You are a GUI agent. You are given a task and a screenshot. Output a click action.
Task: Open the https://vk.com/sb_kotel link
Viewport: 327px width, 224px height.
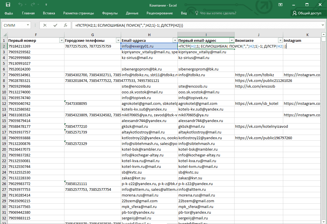pos(257,104)
